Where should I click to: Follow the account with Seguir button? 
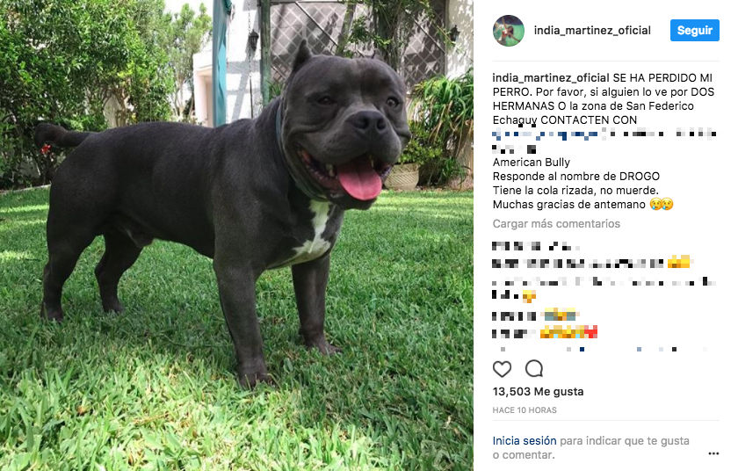(695, 31)
